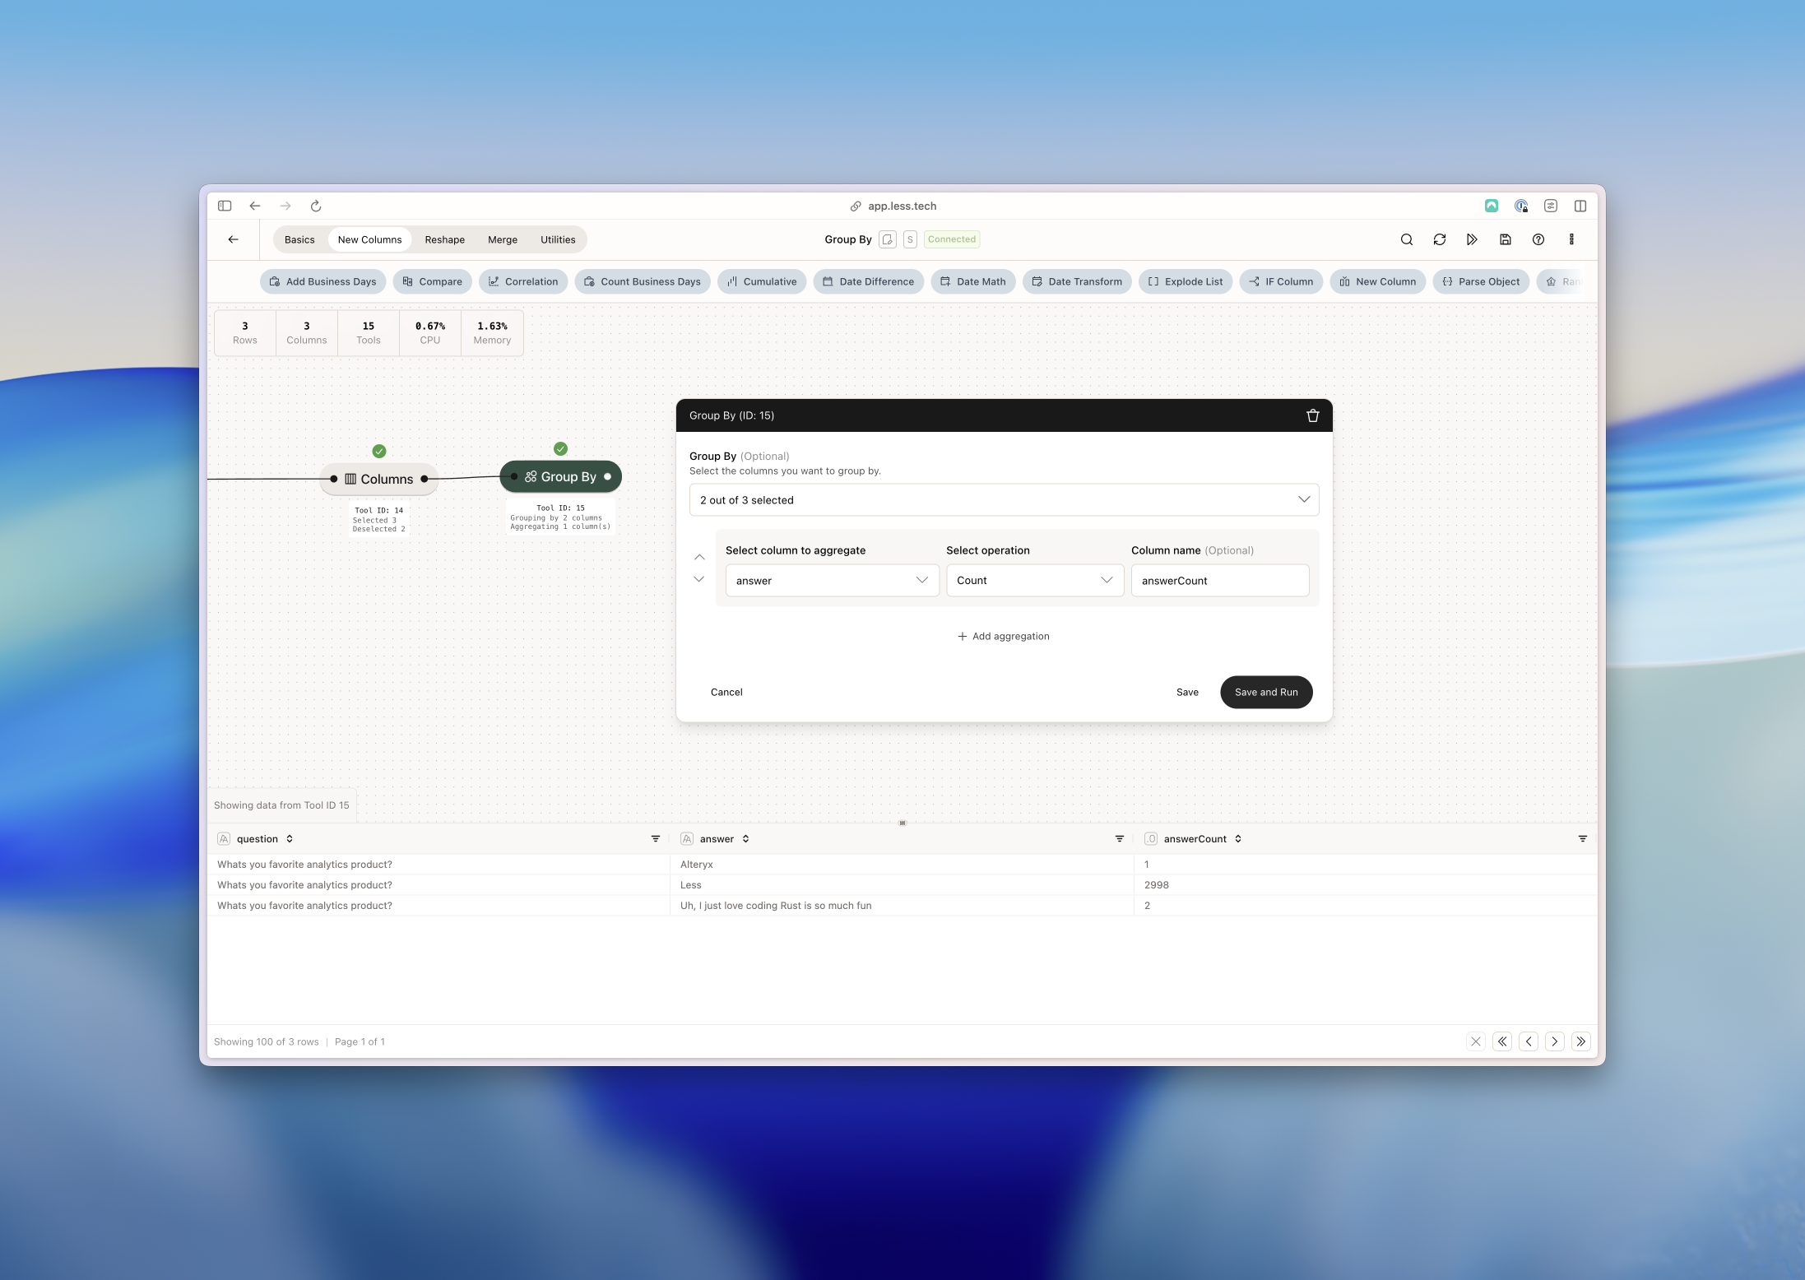Click the refresh arrows icon in header
The width and height of the screenshot is (1805, 1280).
(x=1439, y=239)
